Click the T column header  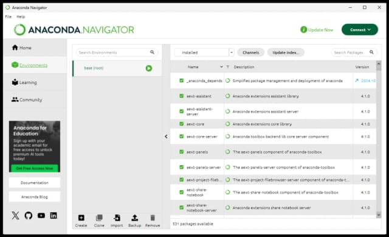point(227,67)
